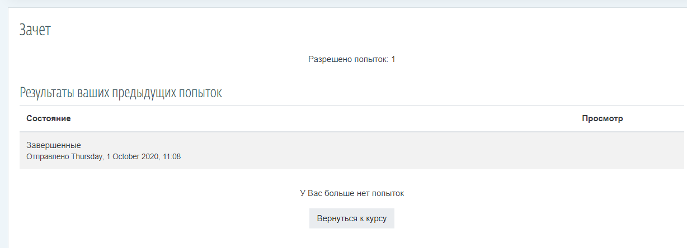Click the "Разрешено попыток: 1" text

351,59
